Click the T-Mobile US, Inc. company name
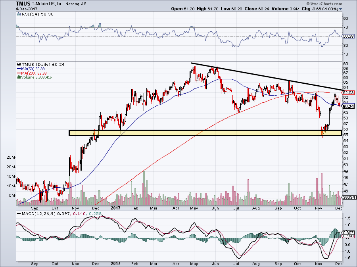Screen dimensions: 357x267 coord(48,4)
